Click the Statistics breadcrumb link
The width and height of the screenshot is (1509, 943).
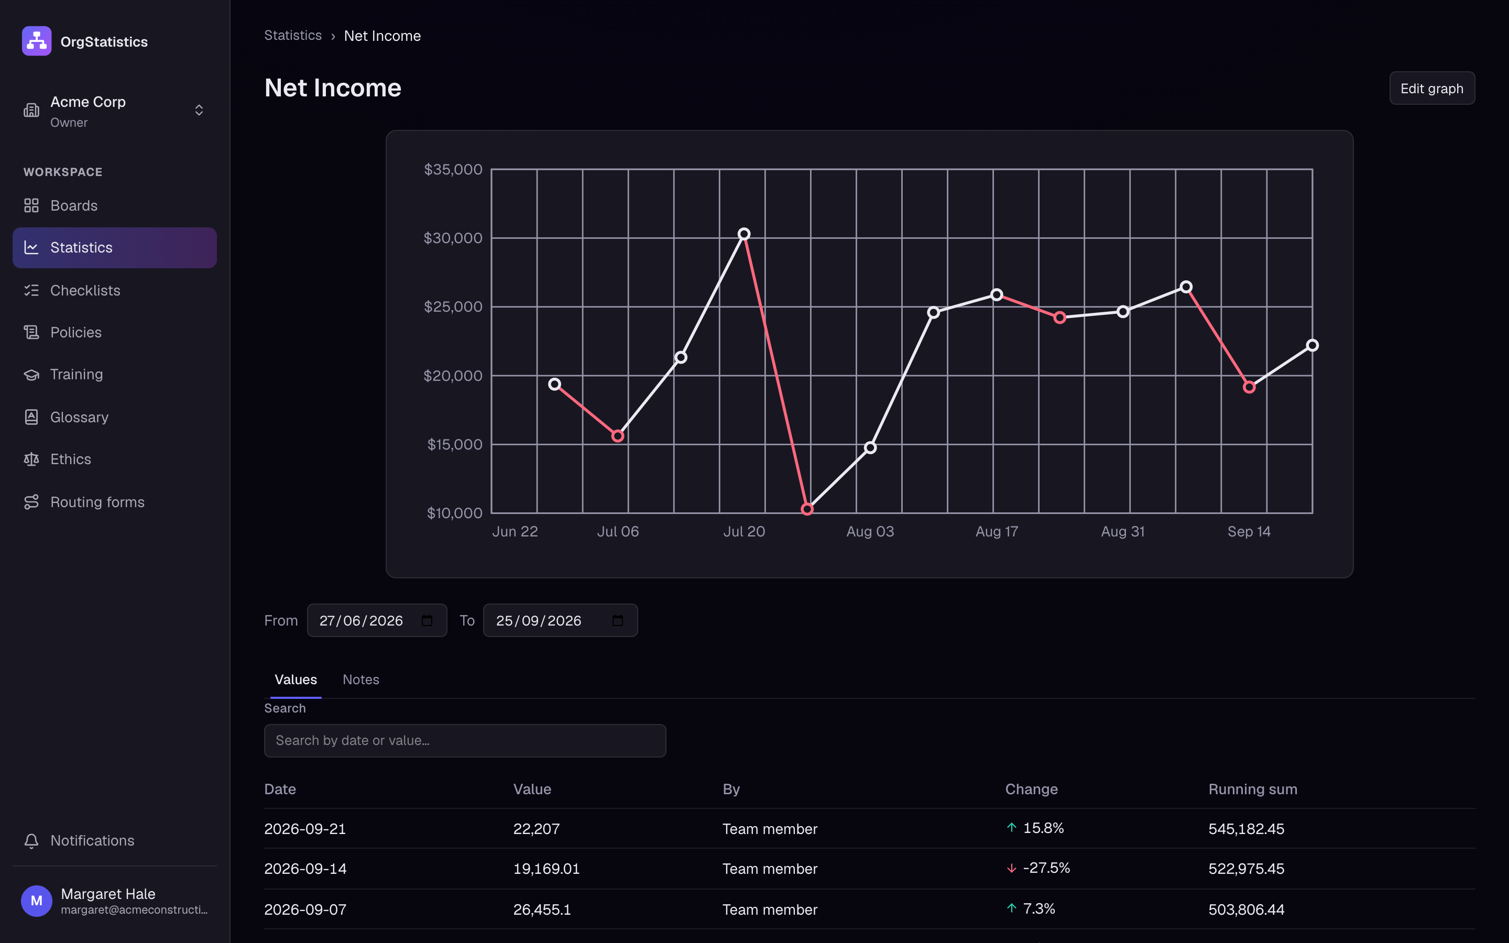293,36
